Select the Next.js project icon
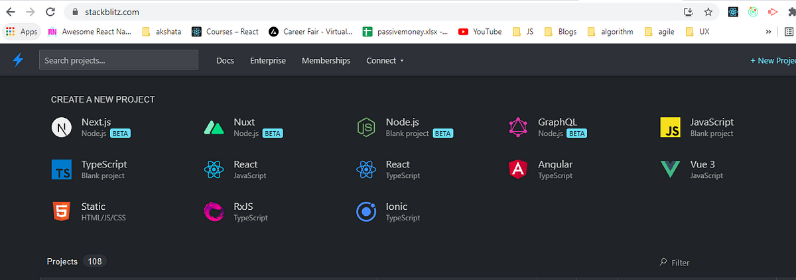This screenshot has height=280, width=796. [x=61, y=128]
